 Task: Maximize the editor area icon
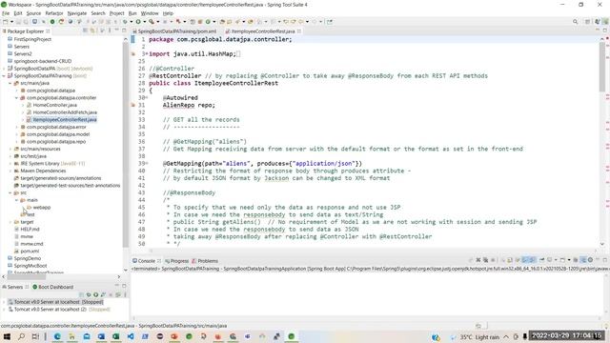click(x=605, y=30)
